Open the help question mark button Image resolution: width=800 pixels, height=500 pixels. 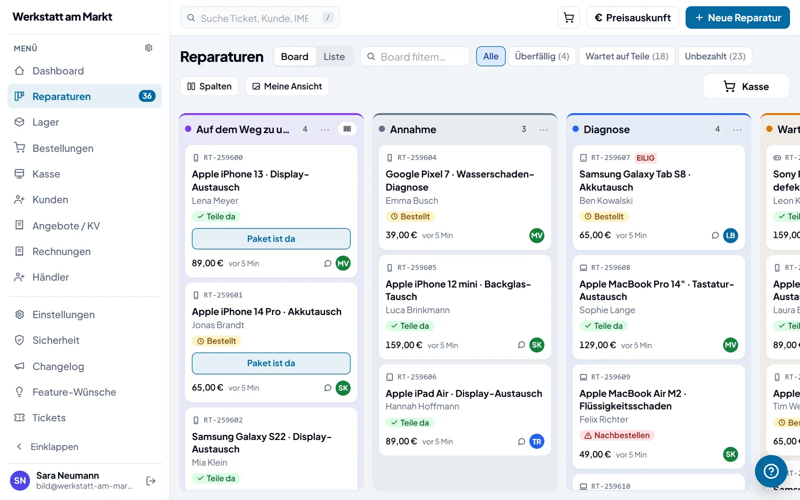(x=771, y=471)
